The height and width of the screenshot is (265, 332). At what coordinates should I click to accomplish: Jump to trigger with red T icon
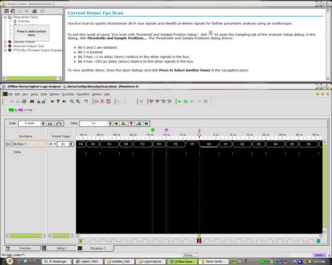[58, 101]
